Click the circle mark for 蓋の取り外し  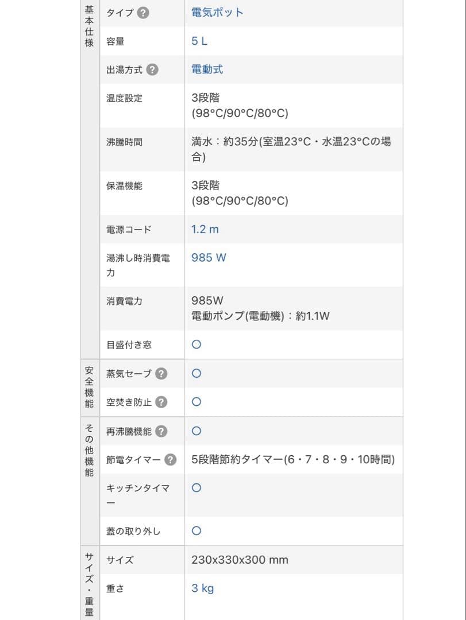click(197, 530)
